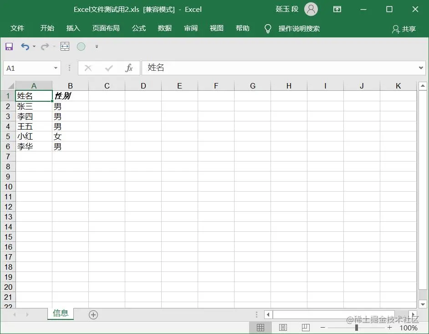Select the 信息 sheet tab
Viewport: 429px width, 334px height.
pos(61,313)
